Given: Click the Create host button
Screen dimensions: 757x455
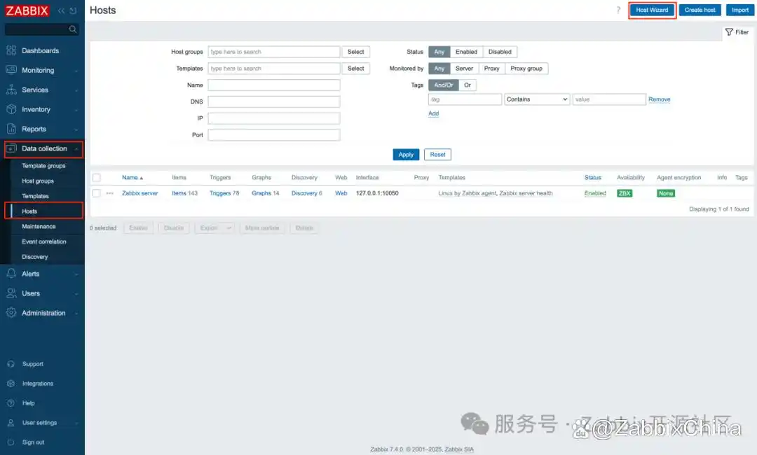Looking at the screenshot, I should pos(700,10).
